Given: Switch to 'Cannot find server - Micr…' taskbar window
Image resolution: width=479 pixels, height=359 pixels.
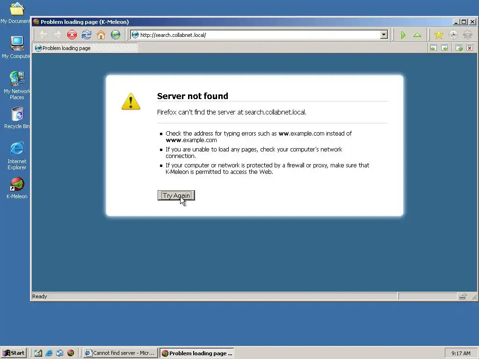Looking at the screenshot, I should 121,353.
